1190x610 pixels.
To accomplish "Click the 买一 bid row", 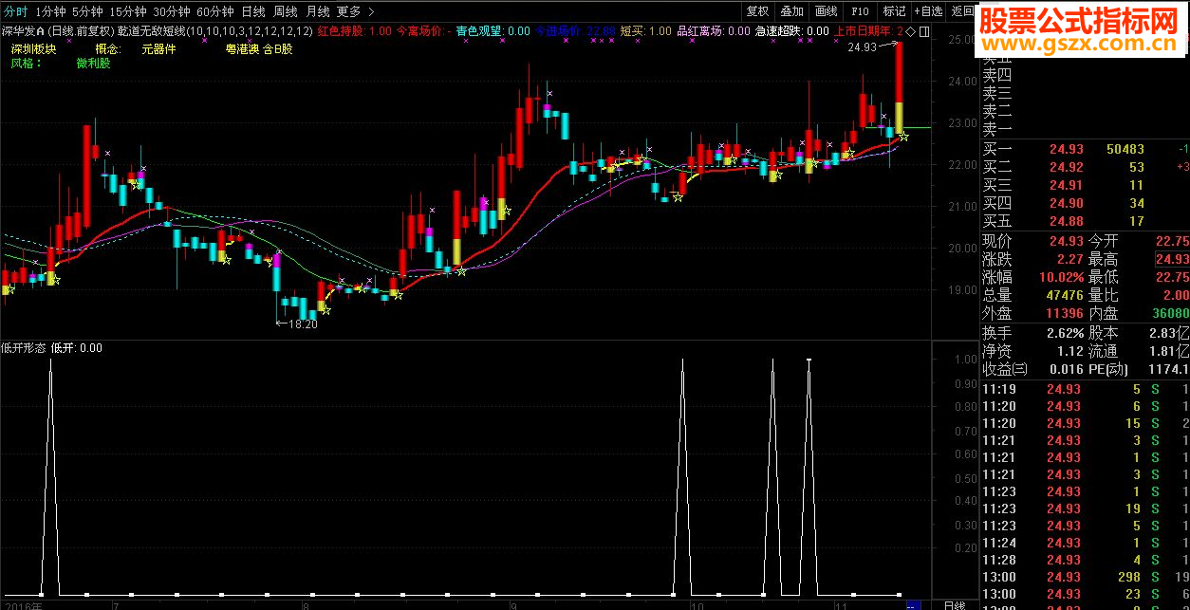I will click(1085, 149).
